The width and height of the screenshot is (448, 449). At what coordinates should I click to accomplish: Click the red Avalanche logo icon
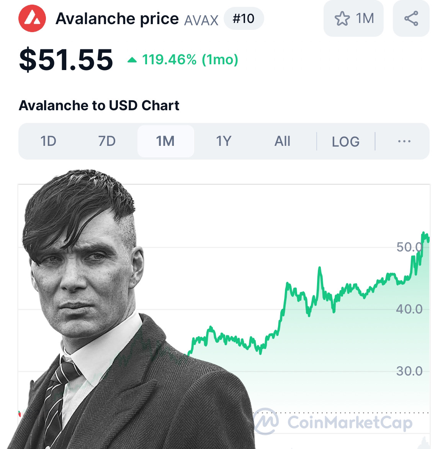click(32, 18)
